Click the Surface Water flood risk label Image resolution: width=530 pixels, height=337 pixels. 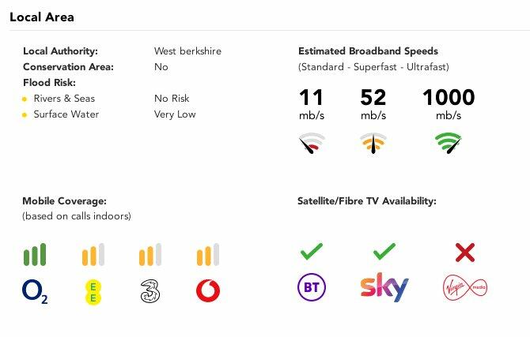[x=66, y=114]
